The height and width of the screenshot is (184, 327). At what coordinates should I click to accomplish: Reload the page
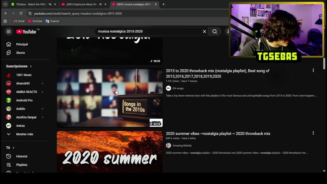click(21, 13)
